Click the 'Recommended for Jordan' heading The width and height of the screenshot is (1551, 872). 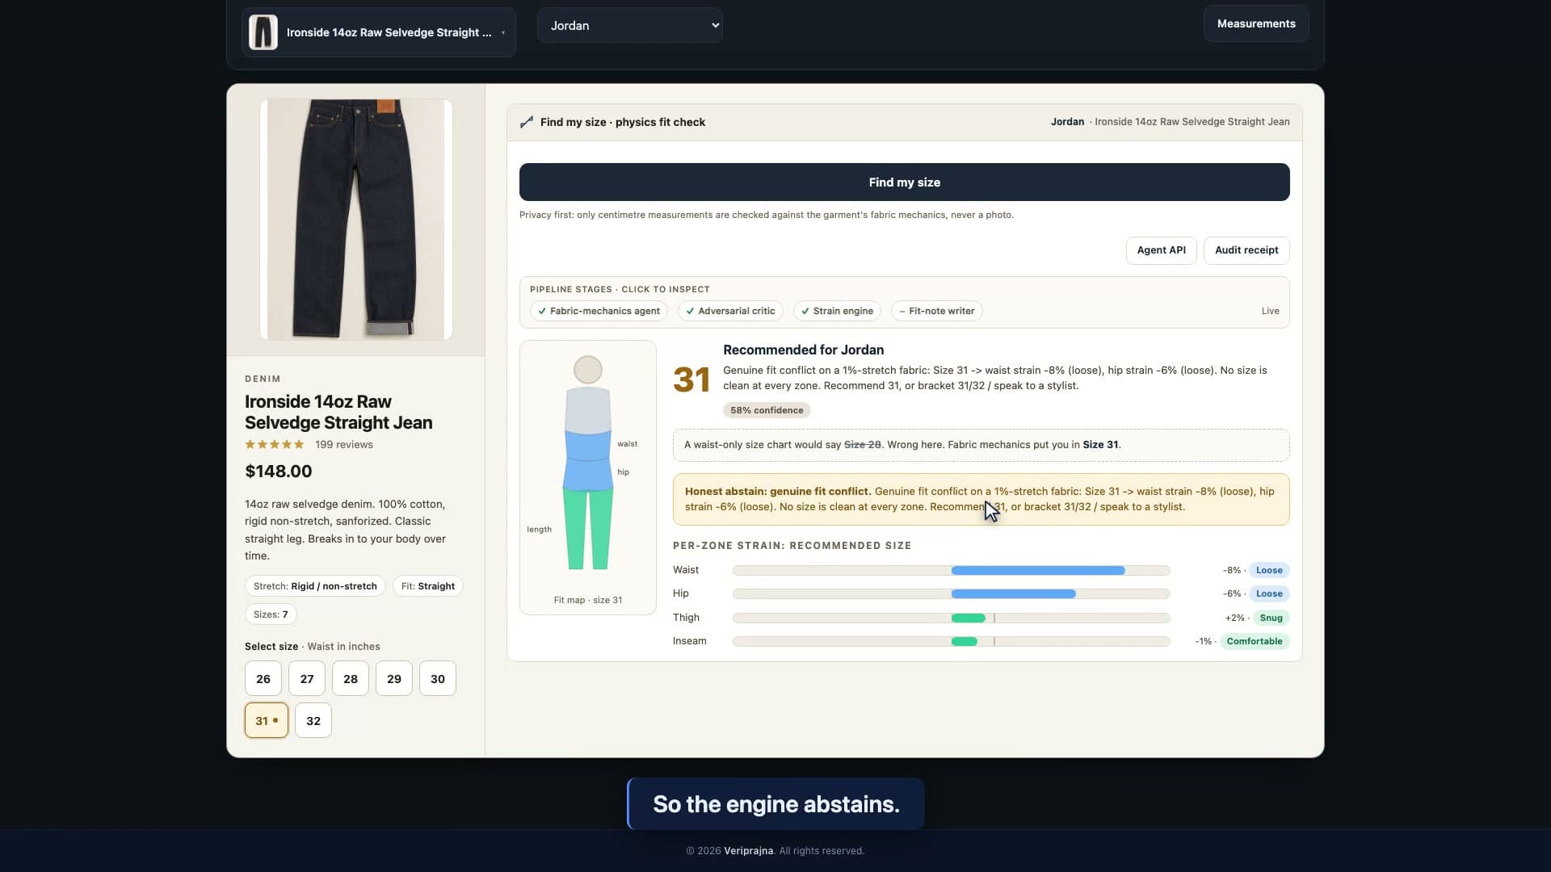[x=803, y=350]
